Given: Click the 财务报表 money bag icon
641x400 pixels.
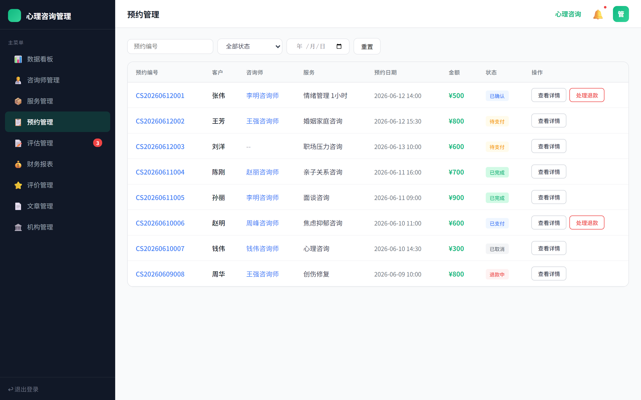Looking at the screenshot, I should 18,164.
